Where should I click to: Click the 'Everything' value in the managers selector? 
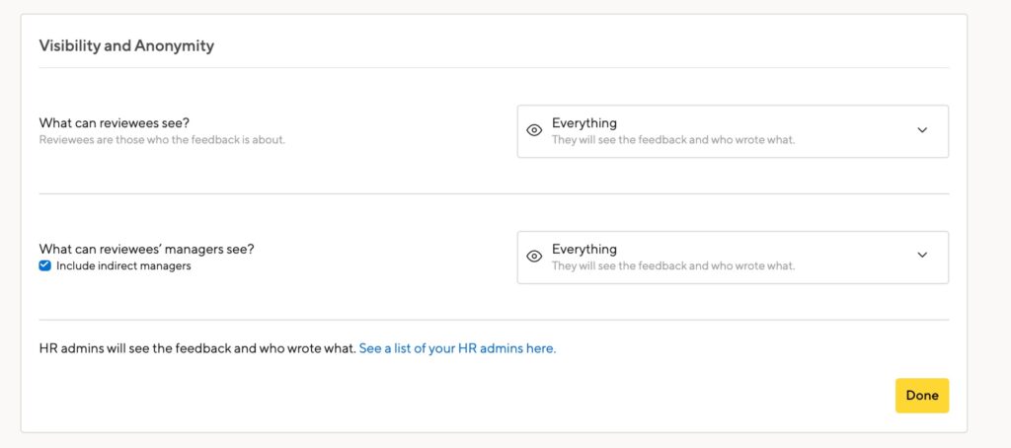[x=584, y=249]
